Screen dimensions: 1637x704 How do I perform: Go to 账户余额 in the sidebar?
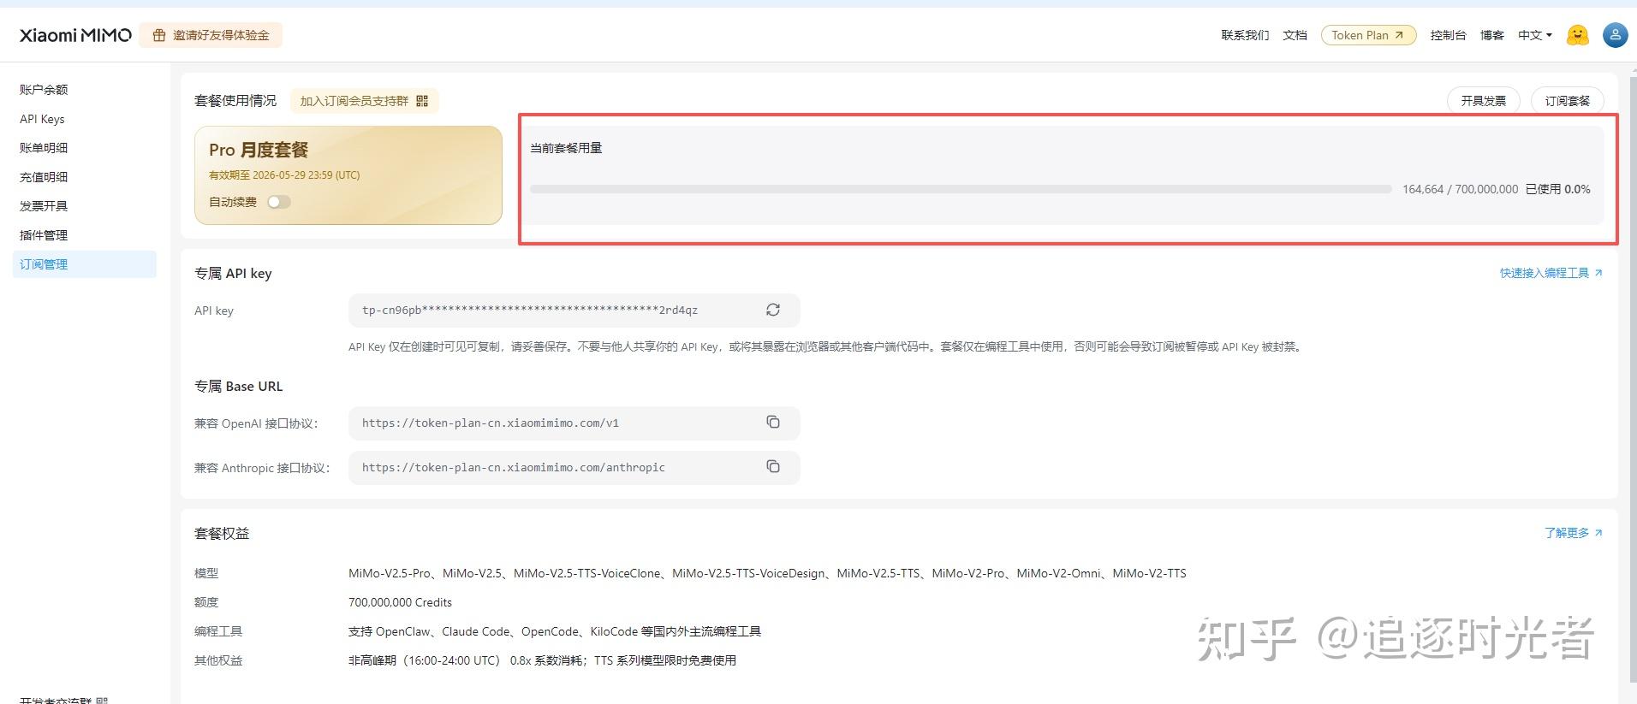[44, 90]
